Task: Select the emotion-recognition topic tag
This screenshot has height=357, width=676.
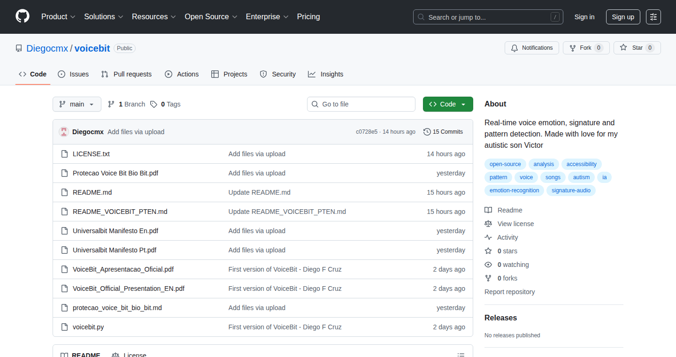Action: [515, 190]
